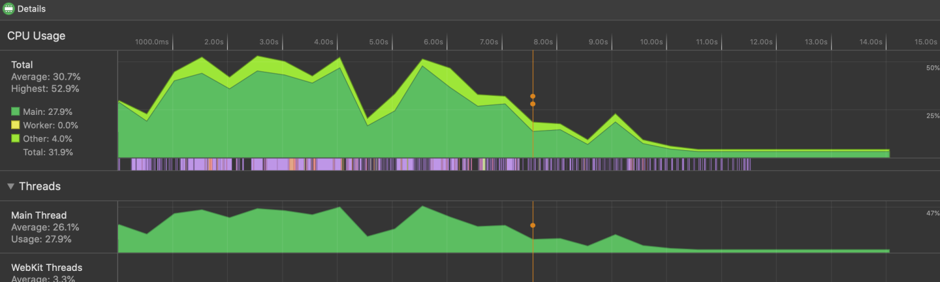Click orange marker dot in Main Thread graph
This screenshot has width=940, height=282.
(533, 225)
